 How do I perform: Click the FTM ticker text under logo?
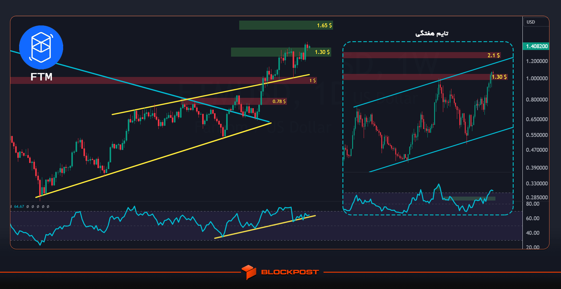point(41,77)
